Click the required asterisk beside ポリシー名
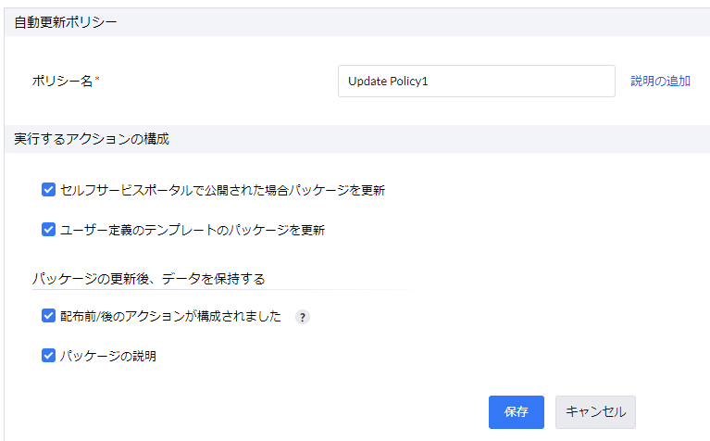The height and width of the screenshot is (441, 710). [97, 80]
